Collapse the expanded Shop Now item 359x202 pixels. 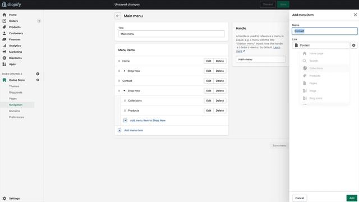click(125, 91)
